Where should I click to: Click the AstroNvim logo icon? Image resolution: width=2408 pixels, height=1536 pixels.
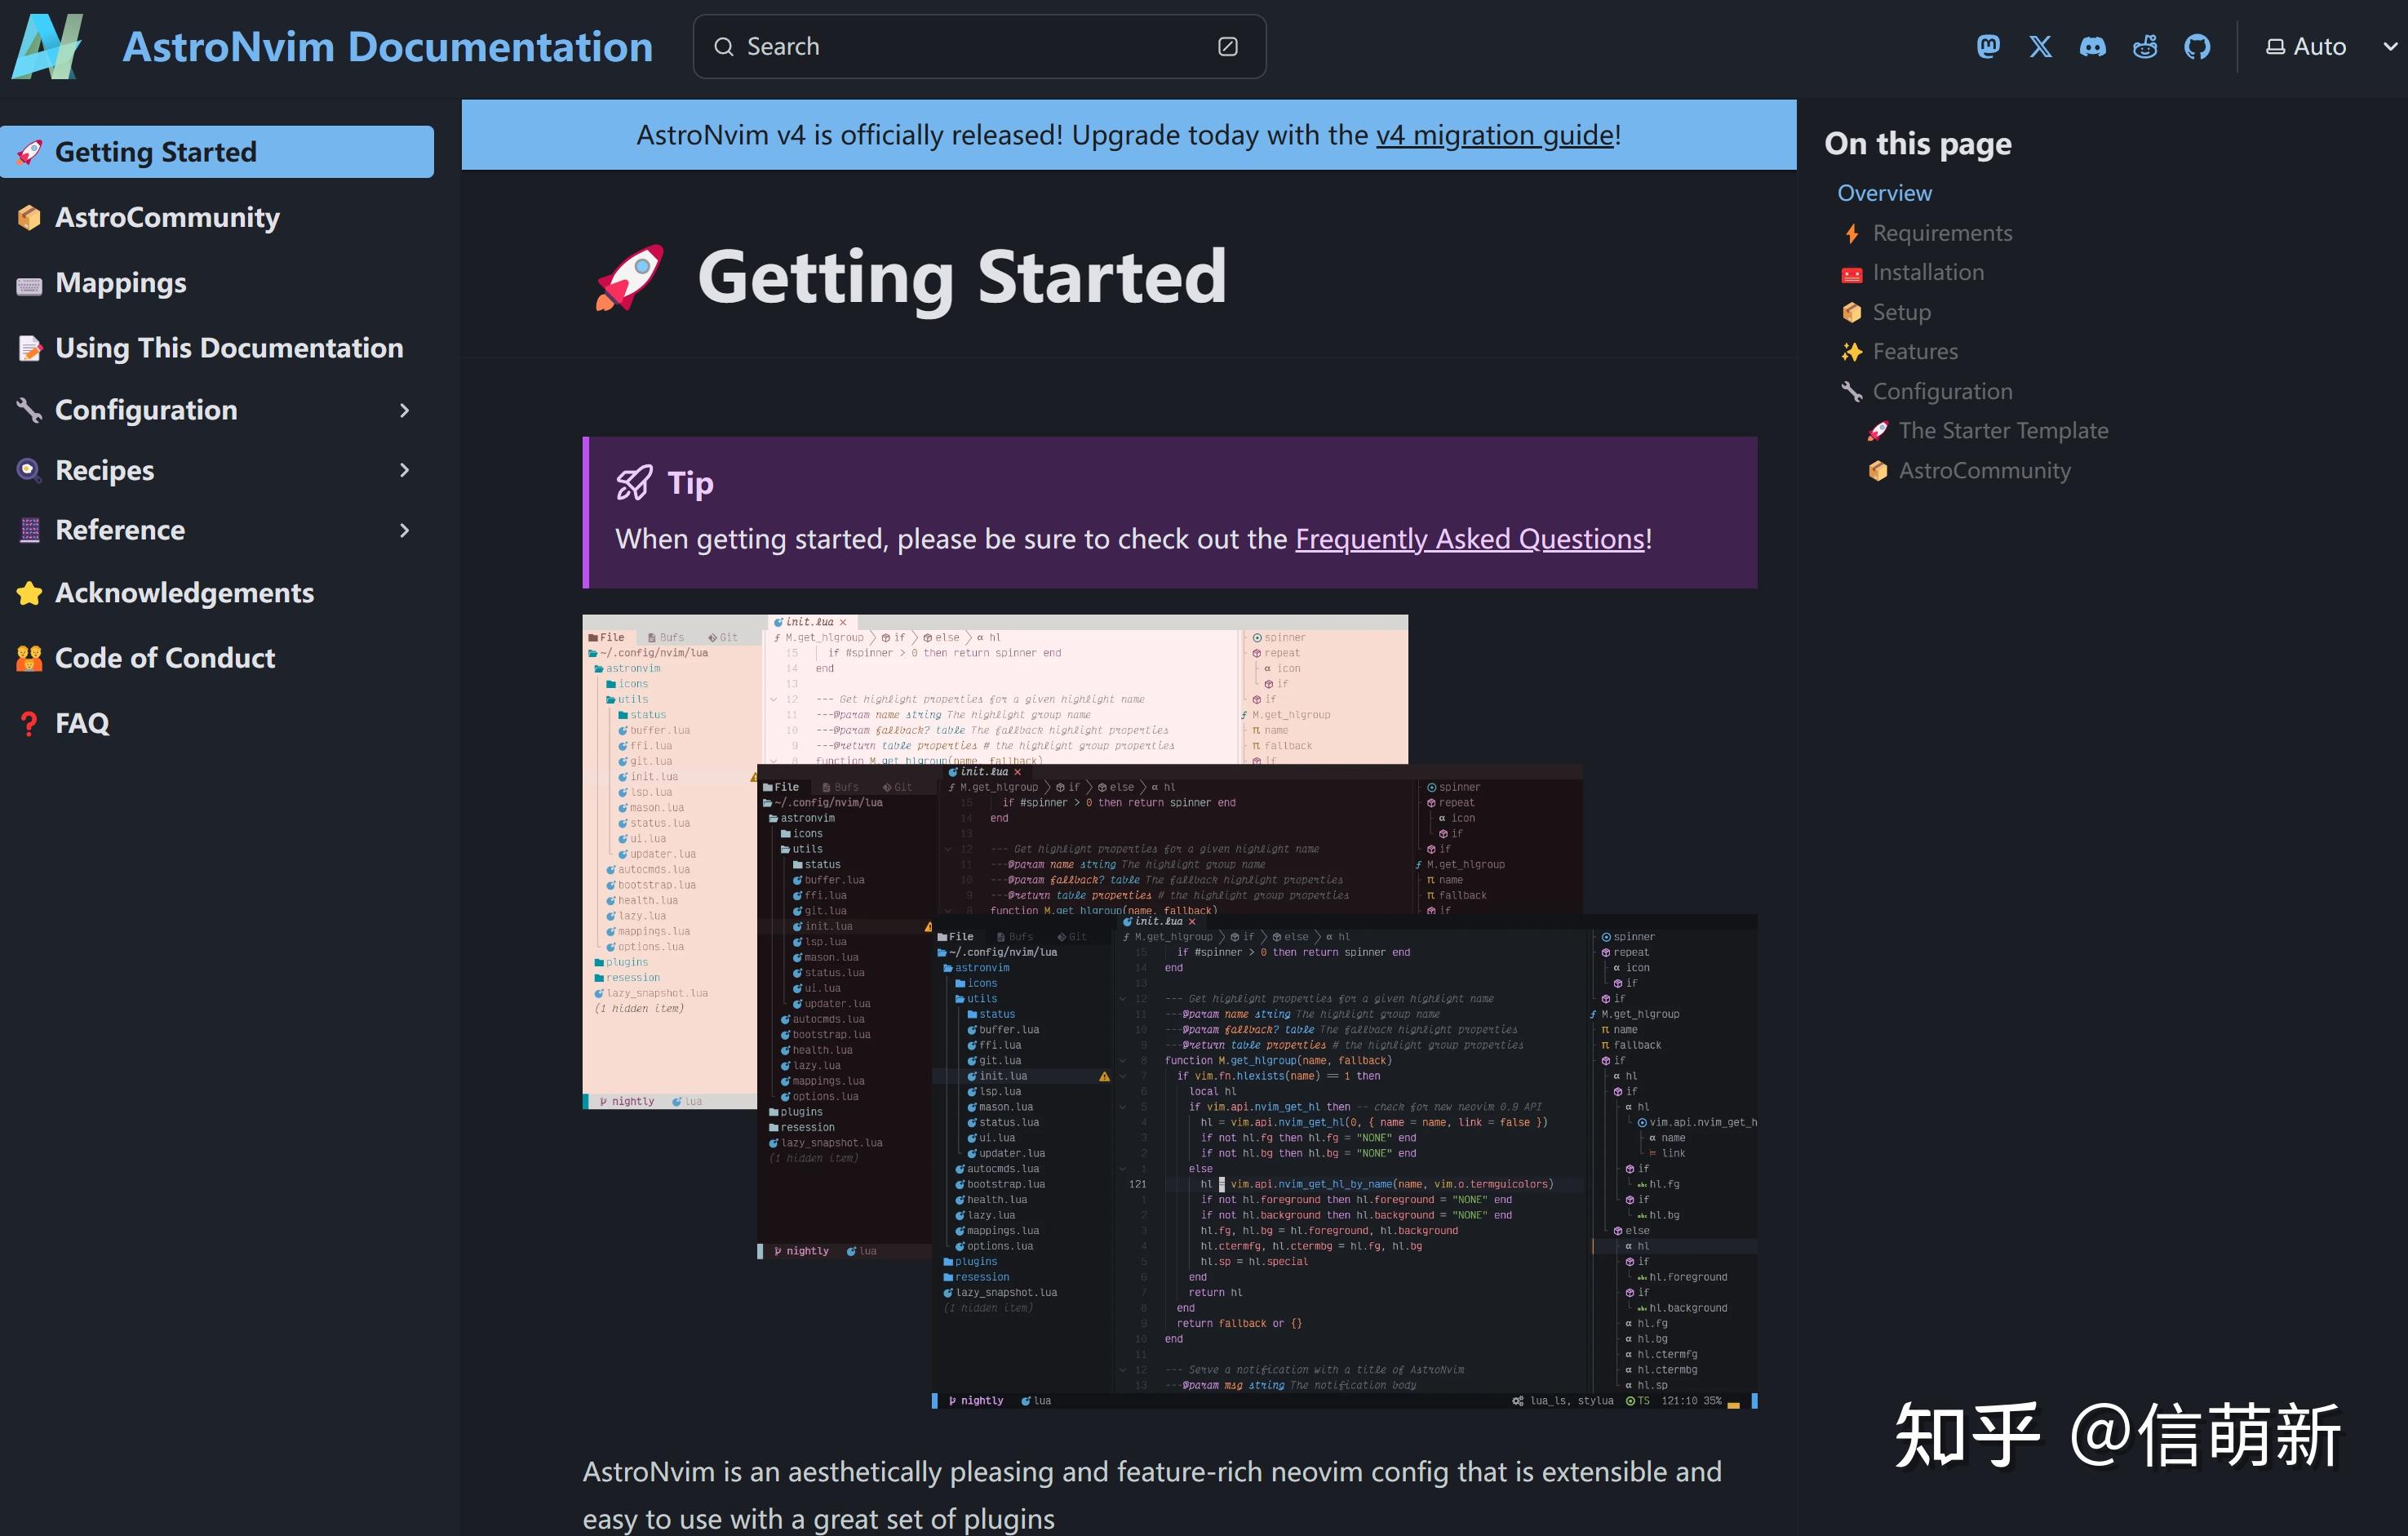(x=46, y=46)
